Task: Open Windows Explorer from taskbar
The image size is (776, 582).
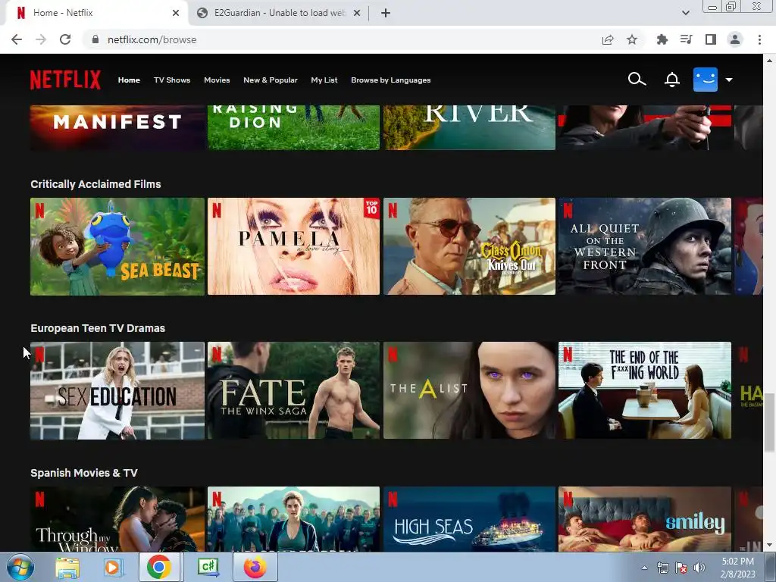Action: point(67,567)
